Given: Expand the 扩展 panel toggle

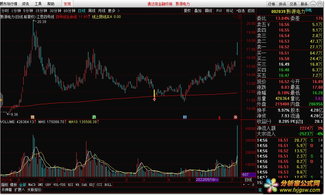Looking at the screenshot, I should point(19,190).
